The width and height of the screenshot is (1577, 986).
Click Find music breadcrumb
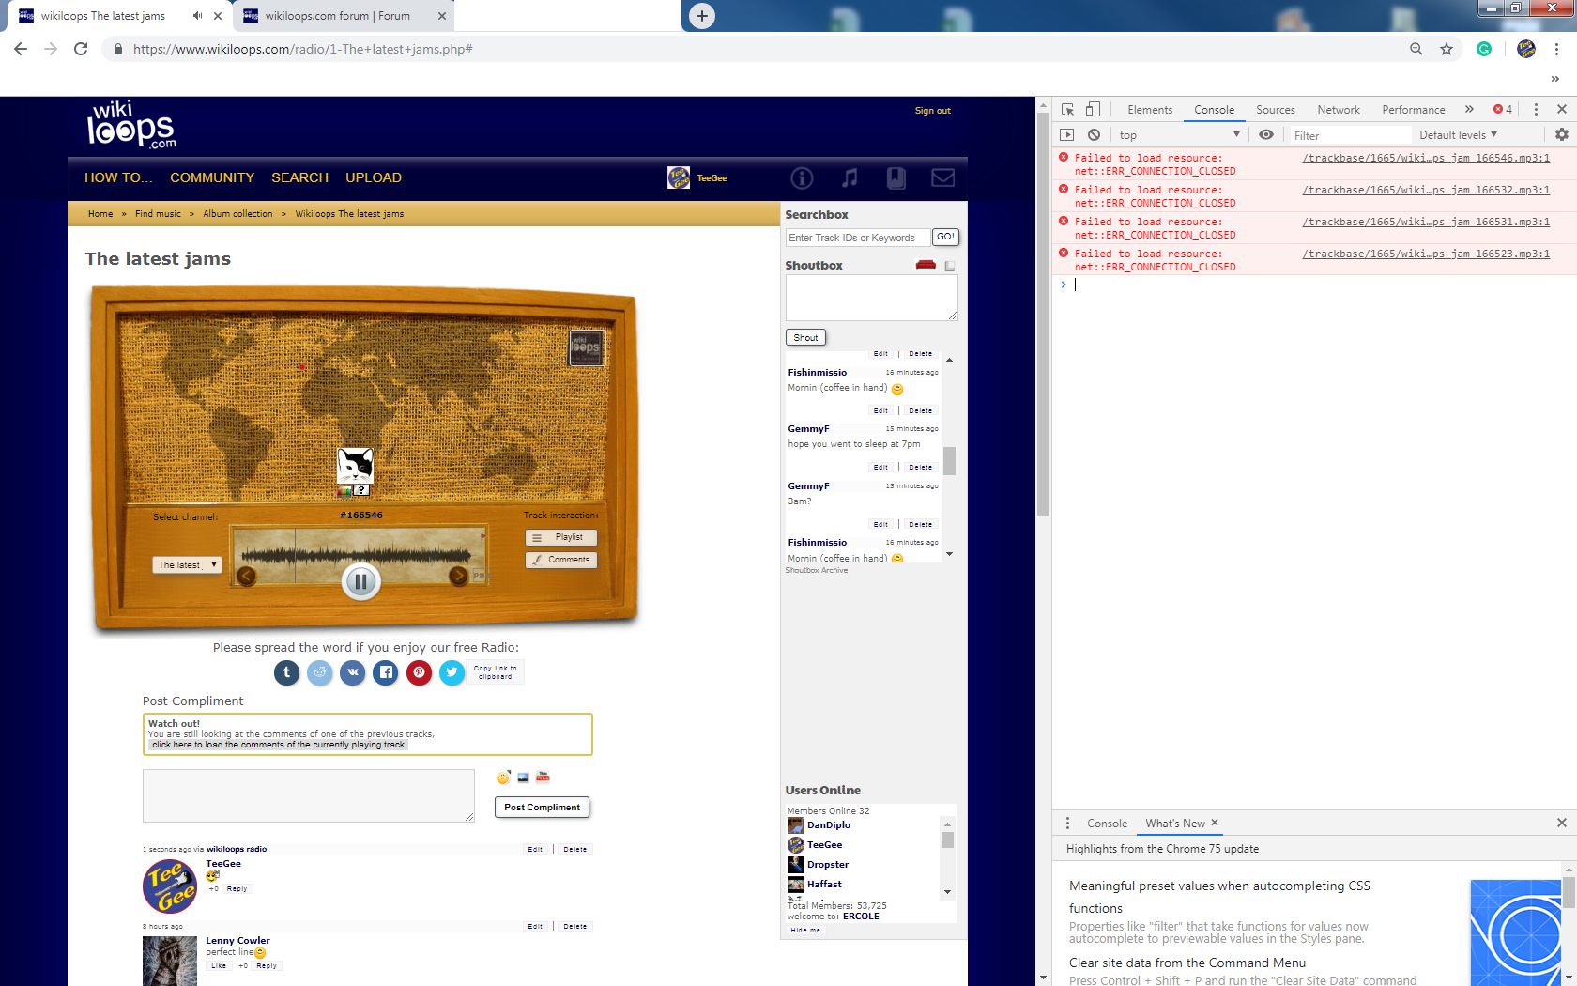tap(158, 214)
